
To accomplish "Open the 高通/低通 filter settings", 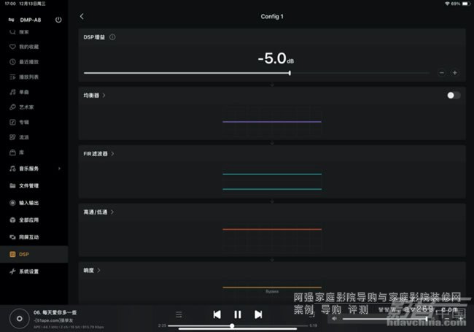I will click(x=99, y=212).
